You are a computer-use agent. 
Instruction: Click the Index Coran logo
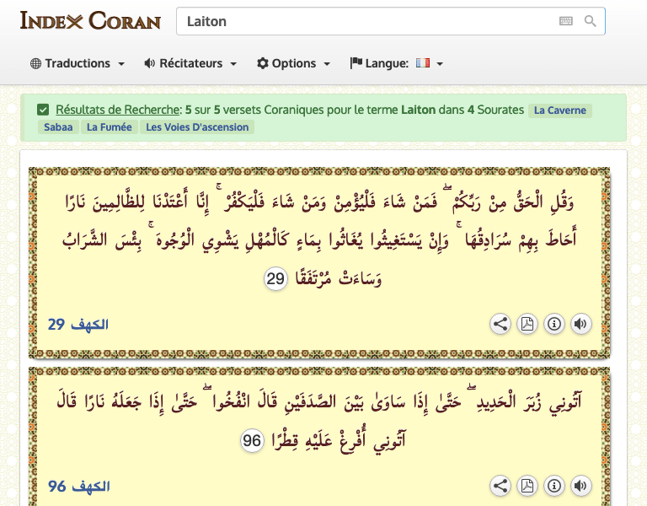[90, 20]
